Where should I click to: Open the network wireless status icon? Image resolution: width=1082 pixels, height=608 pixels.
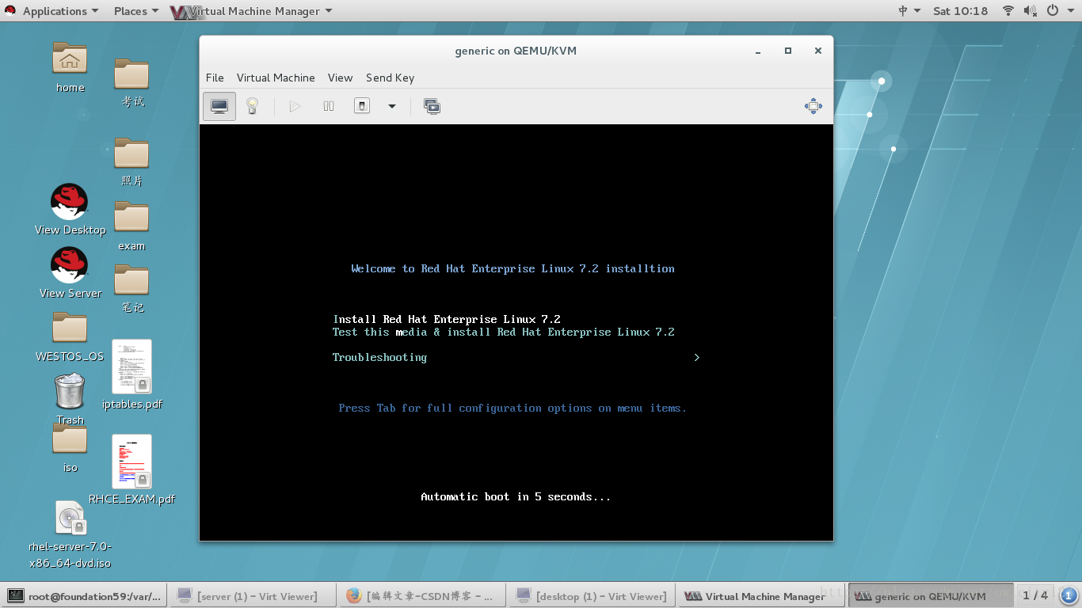click(x=1008, y=11)
